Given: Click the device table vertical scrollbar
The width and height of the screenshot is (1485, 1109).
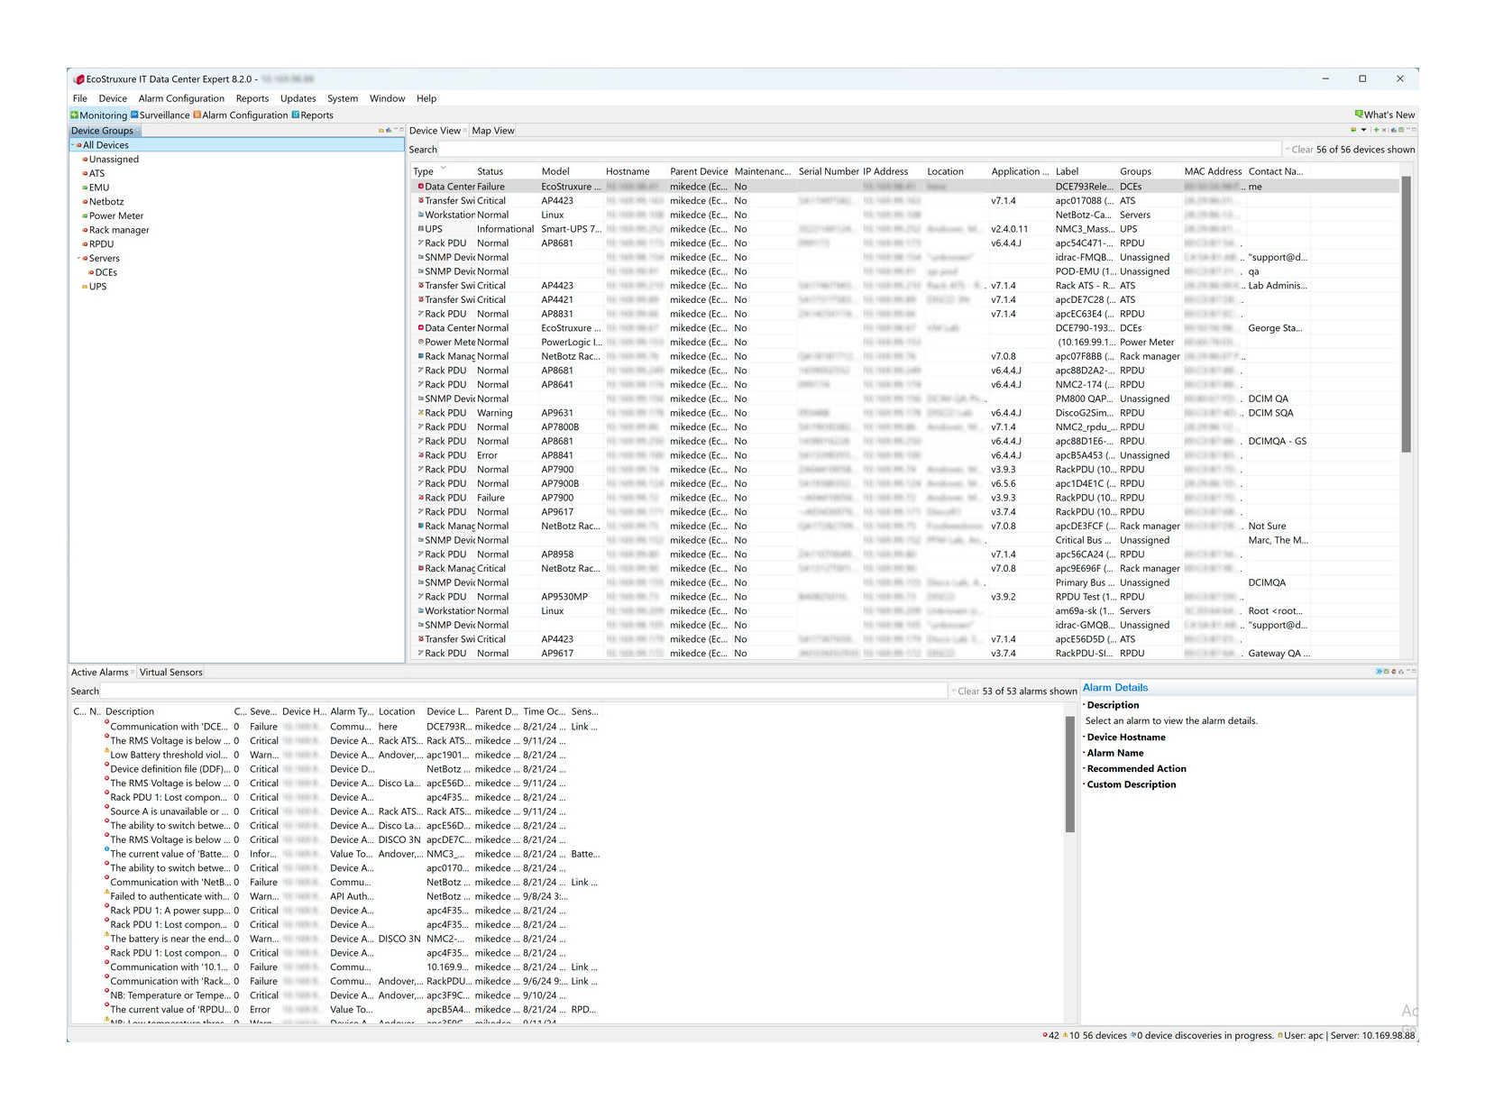Looking at the screenshot, I should (x=1407, y=314).
